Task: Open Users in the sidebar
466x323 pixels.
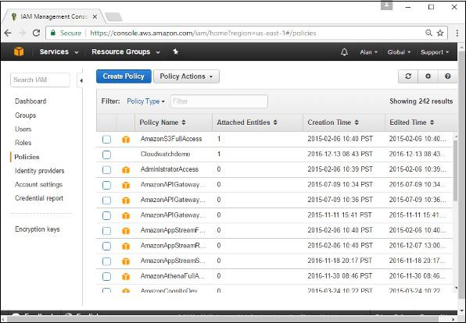Action: click(x=23, y=129)
